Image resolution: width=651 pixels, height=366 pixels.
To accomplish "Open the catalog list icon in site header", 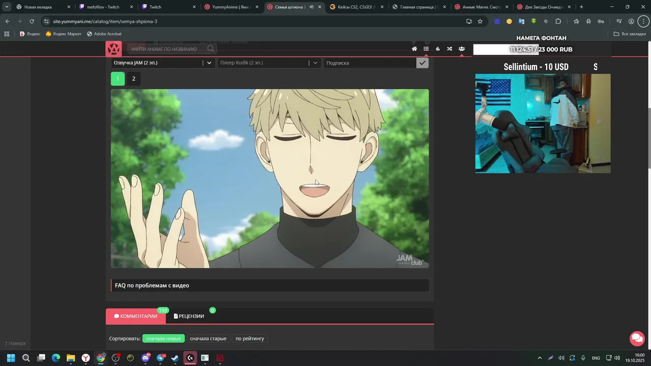I will pos(426,49).
